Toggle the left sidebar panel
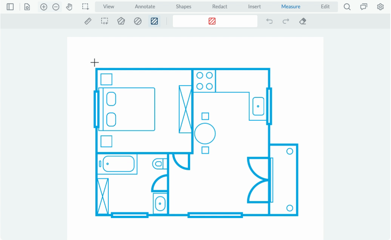This screenshot has width=391, height=240. point(10,7)
